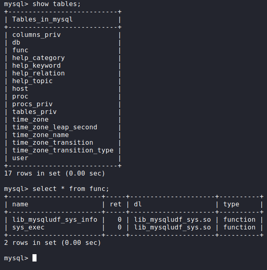Click the 'show tables;' command text
267x270 pixels.
pos(55,4)
